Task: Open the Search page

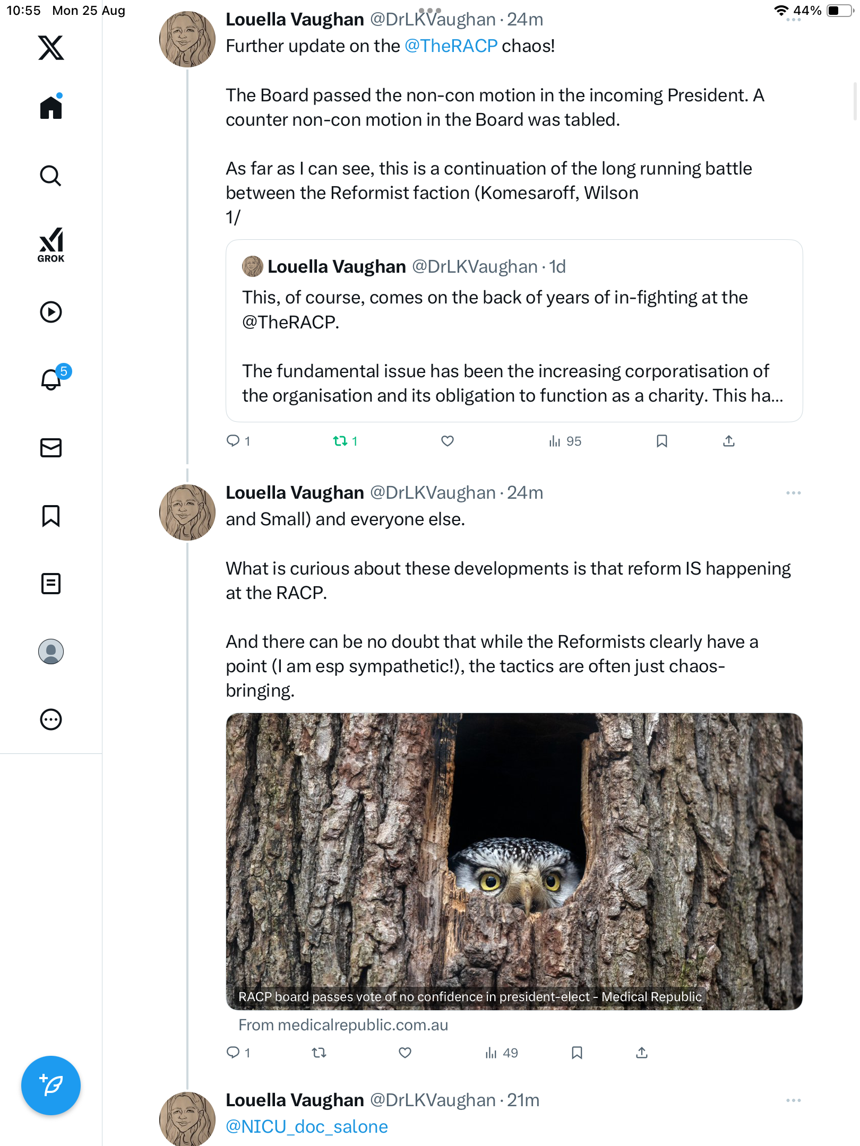Action: click(x=51, y=176)
